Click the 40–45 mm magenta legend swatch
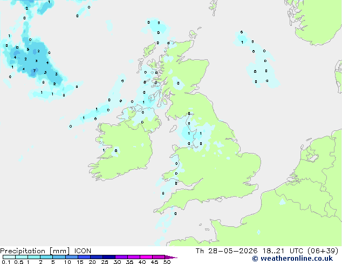Image resolution: width=342 pixels, height=264 pixels. click(146, 257)
